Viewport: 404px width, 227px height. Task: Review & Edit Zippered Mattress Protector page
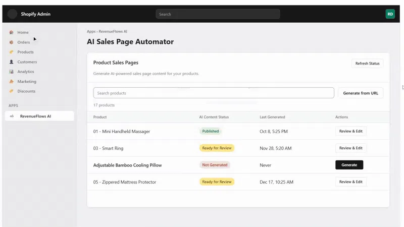[x=350, y=182]
